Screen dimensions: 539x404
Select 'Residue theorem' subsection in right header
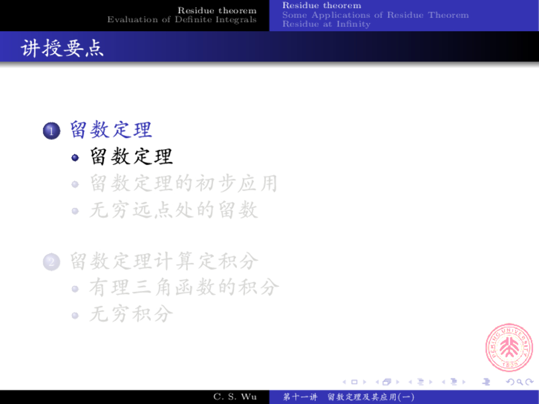click(x=322, y=6)
